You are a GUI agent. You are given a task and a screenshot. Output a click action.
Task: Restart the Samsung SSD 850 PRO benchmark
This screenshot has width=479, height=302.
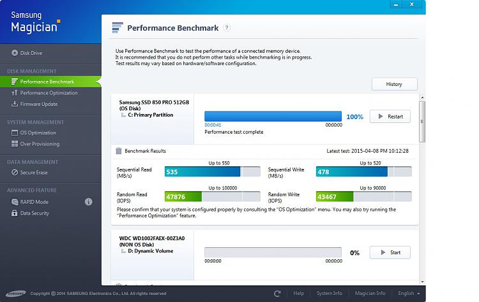390,117
